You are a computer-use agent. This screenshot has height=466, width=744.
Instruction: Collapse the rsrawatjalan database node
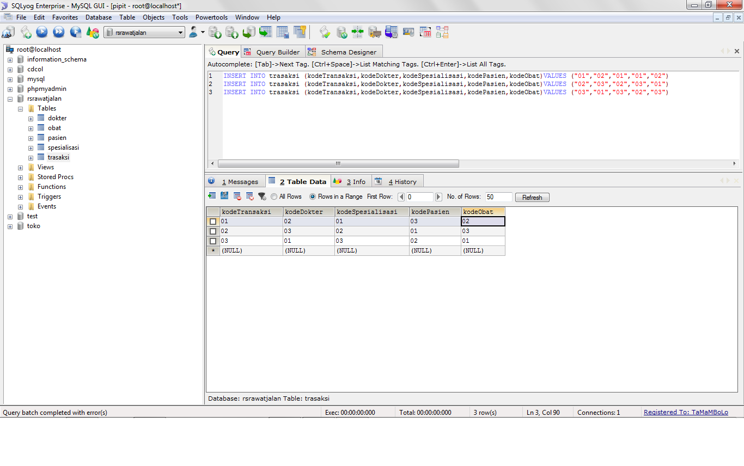coord(10,99)
